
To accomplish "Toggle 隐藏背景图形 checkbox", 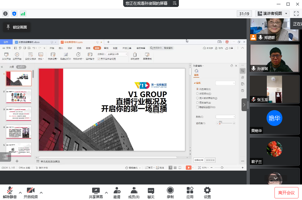I will 198,107.
